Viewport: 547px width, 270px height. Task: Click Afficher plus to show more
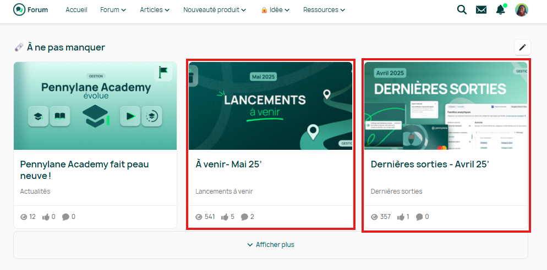coord(270,245)
